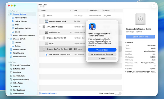Select Macintosh HD volume row
Viewport: 164px width, 99px height.
point(80,32)
